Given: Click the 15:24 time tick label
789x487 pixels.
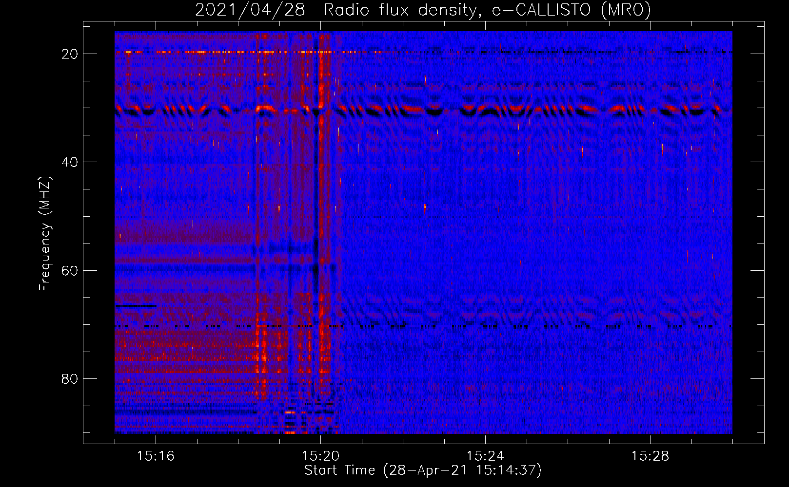Looking at the screenshot, I should [x=485, y=456].
